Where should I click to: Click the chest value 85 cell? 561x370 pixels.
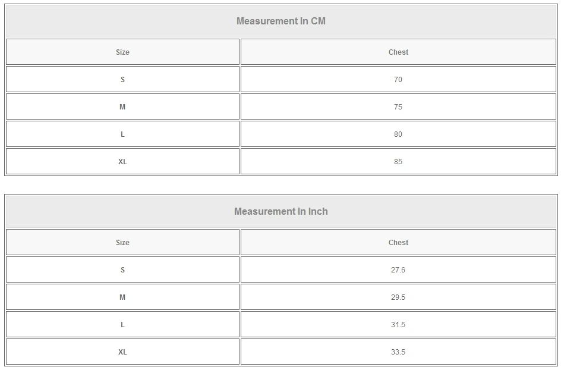click(398, 162)
